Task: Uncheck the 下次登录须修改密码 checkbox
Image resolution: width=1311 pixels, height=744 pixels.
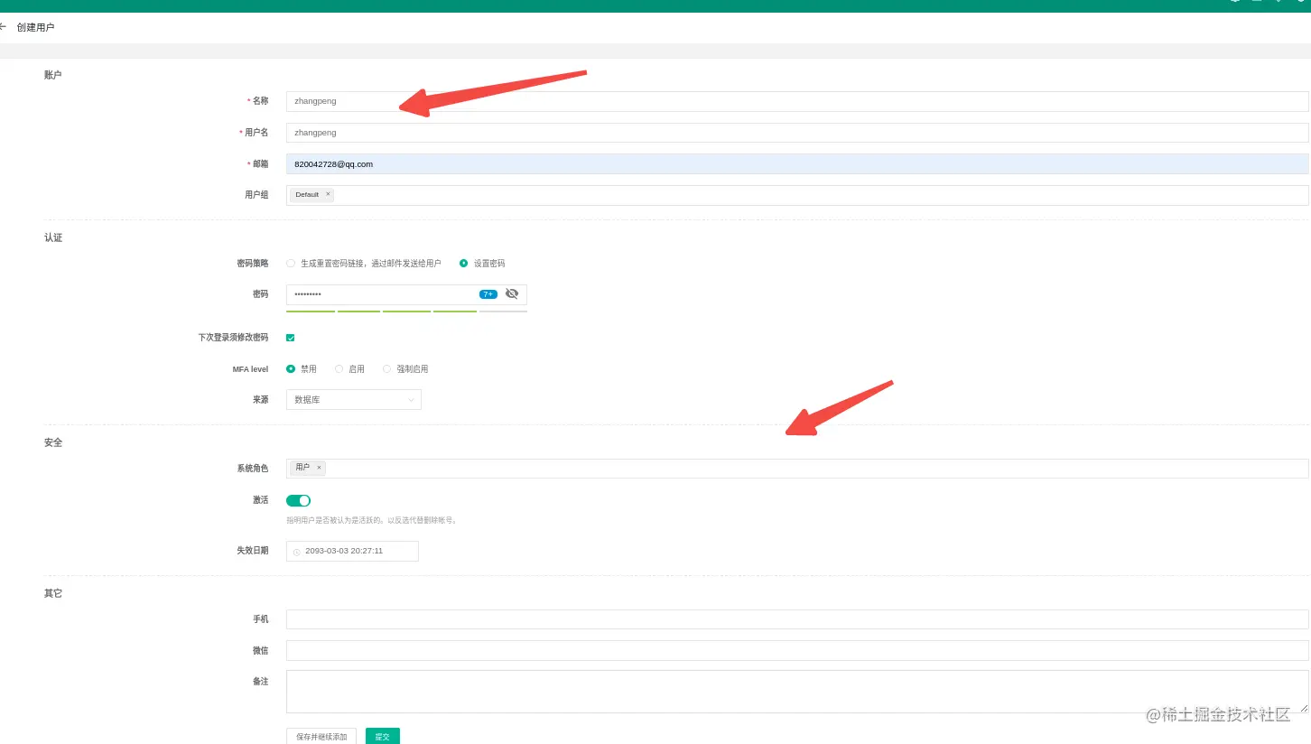Action: click(x=291, y=338)
